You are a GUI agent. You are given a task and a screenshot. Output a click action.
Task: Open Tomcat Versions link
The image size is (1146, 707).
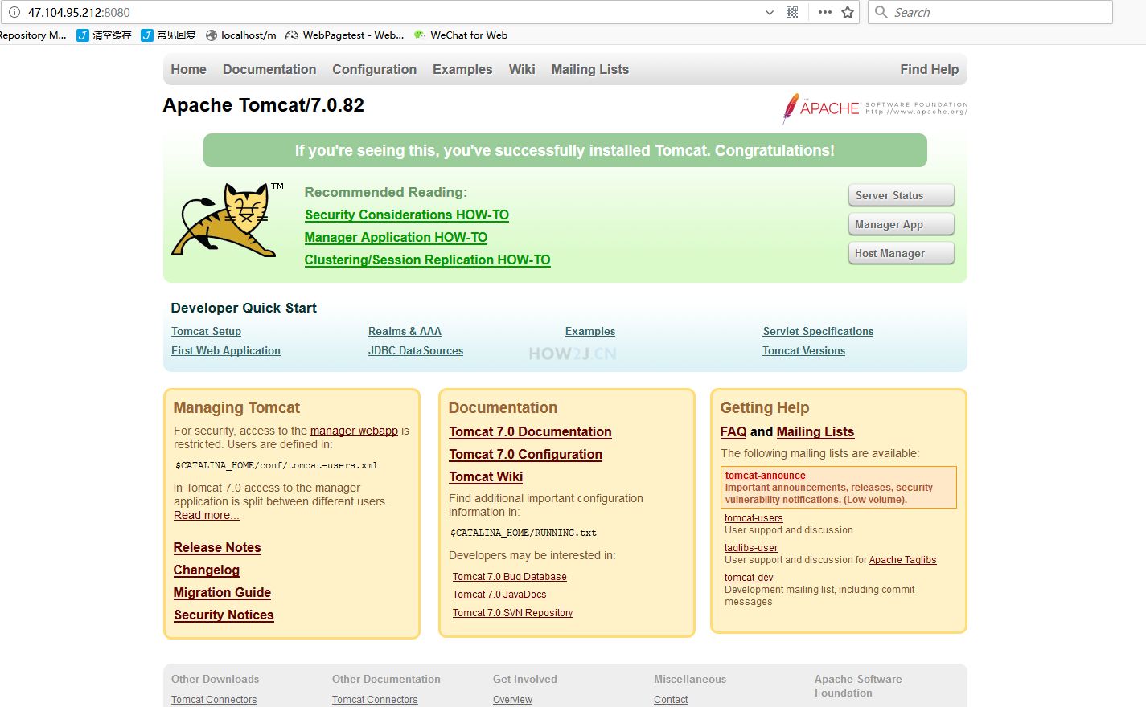point(803,351)
